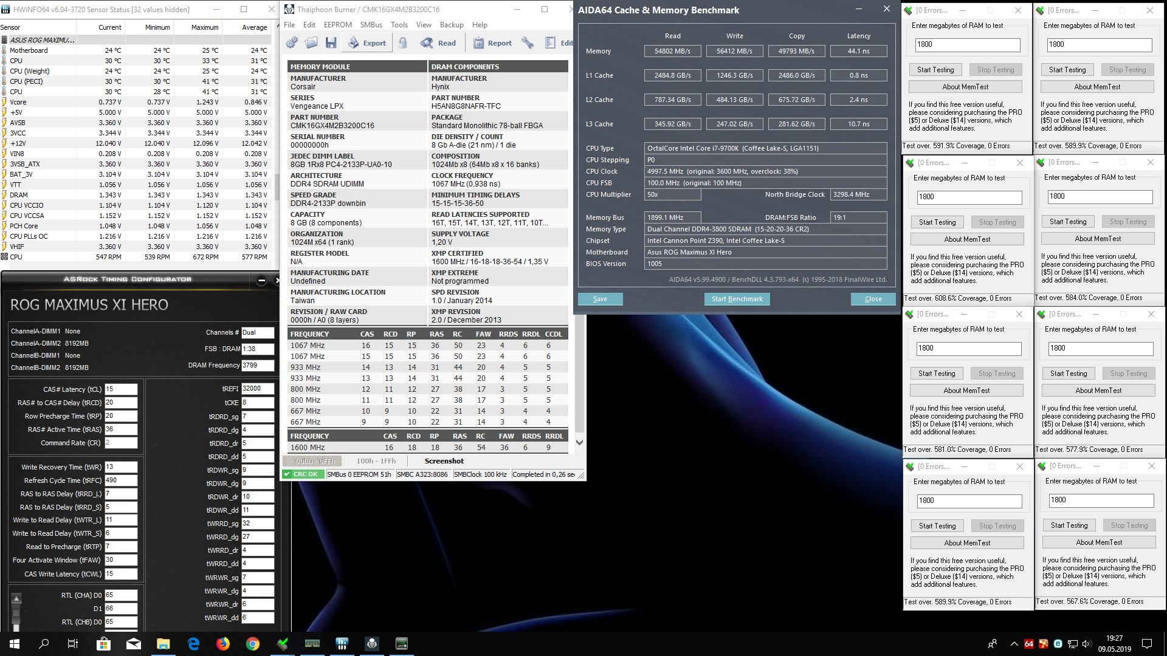This screenshot has width=1167, height=656.
Task: Click the gears settings icon in Thaiphoon Burner toolbar
Action: pyautogui.click(x=292, y=43)
